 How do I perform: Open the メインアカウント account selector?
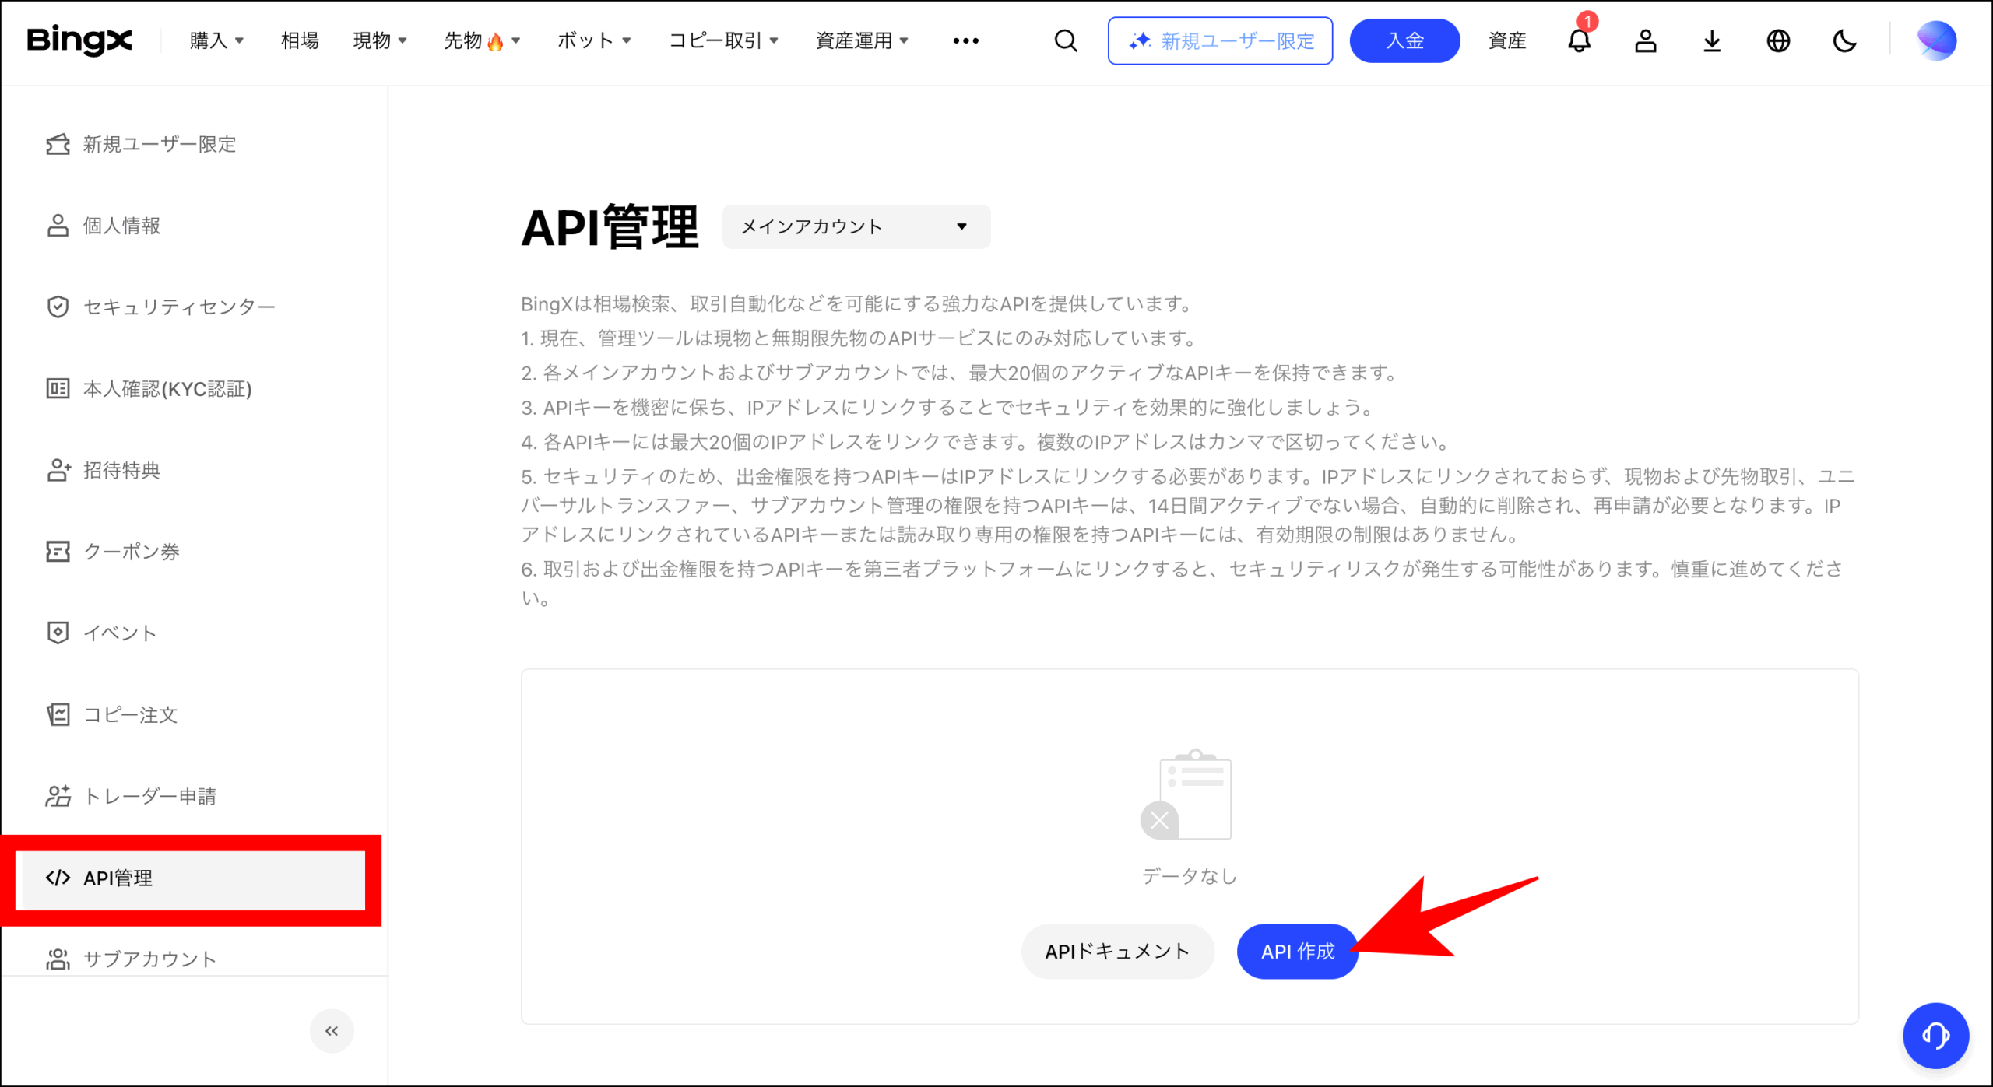(856, 226)
